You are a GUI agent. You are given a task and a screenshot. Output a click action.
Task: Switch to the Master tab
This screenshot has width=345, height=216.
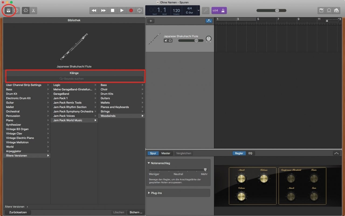(165, 153)
